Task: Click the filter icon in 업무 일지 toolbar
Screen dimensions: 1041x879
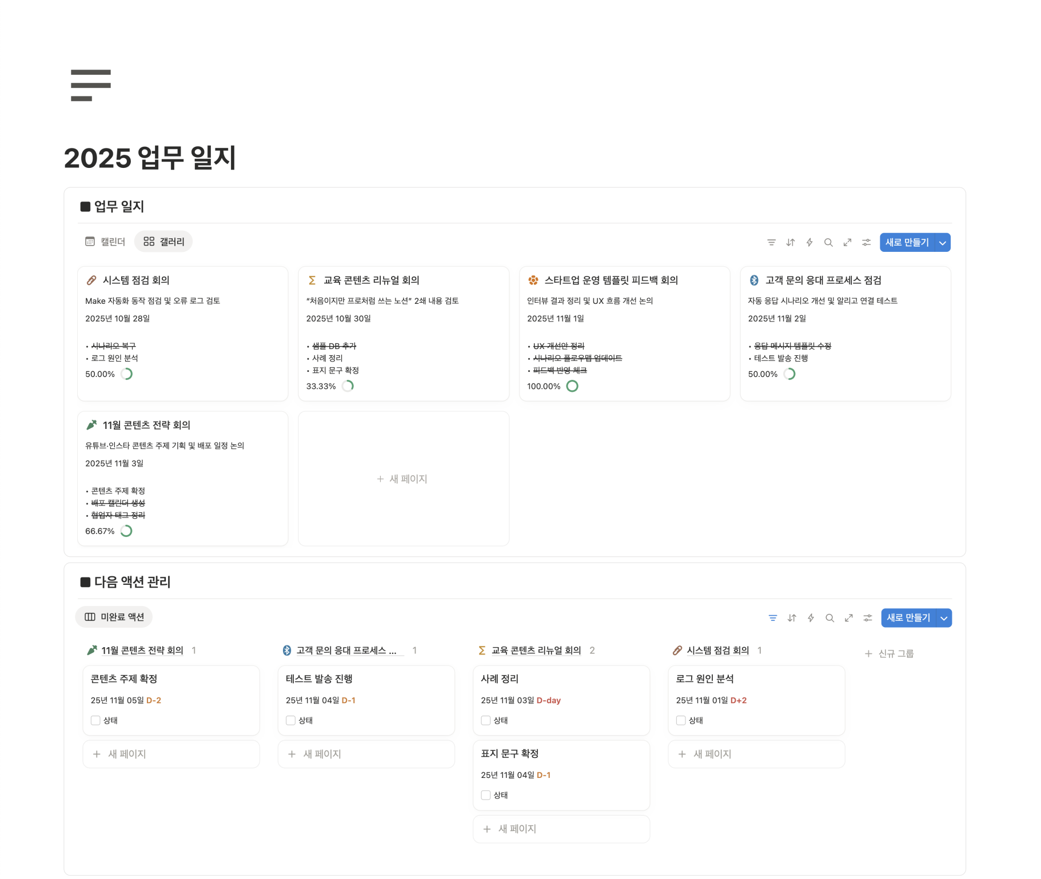Action: [771, 243]
